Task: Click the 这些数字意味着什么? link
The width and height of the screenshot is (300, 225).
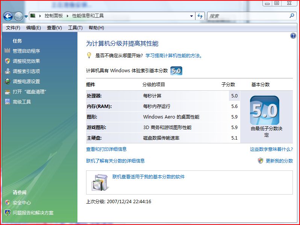Action: (x=271, y=149)
